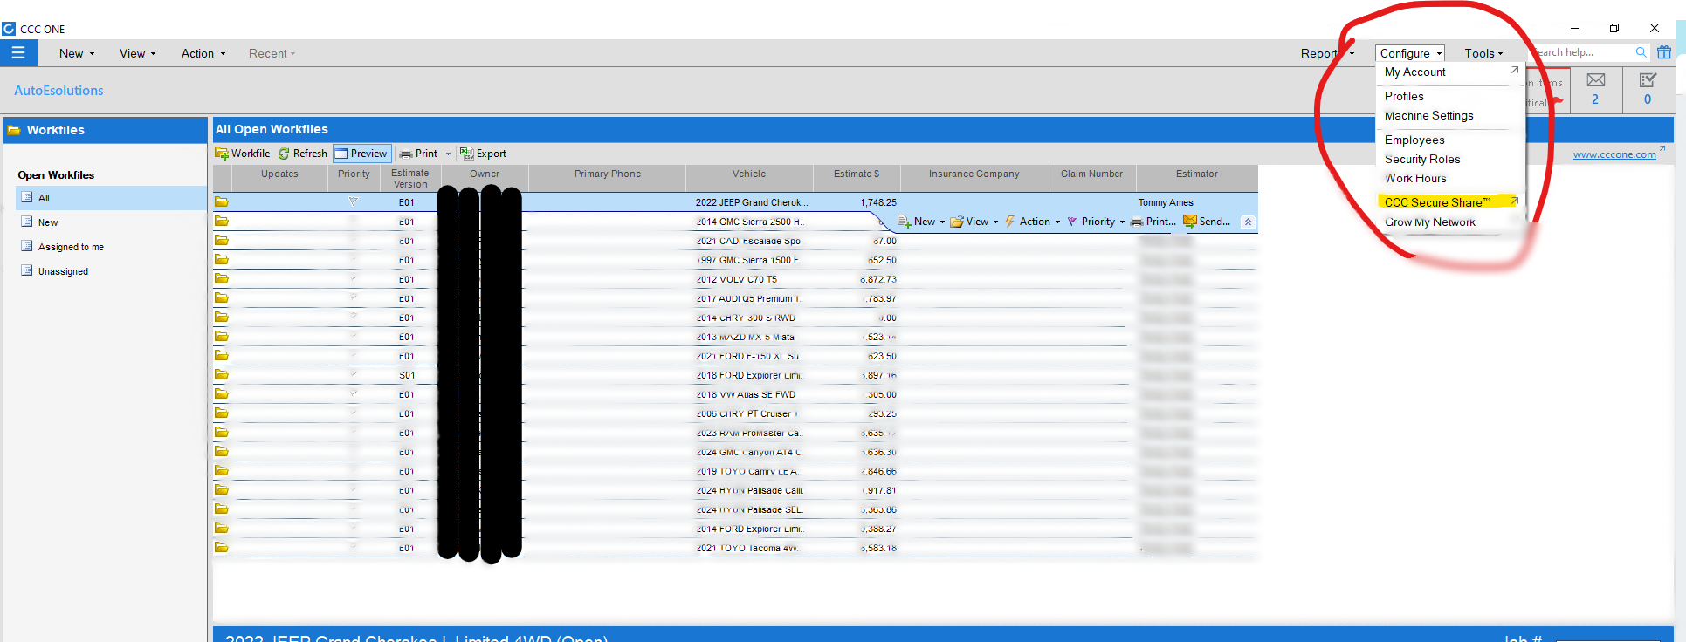
Task: Open folder icon of 2012 VOLV C70 T5 row
Action: [222, 279]
